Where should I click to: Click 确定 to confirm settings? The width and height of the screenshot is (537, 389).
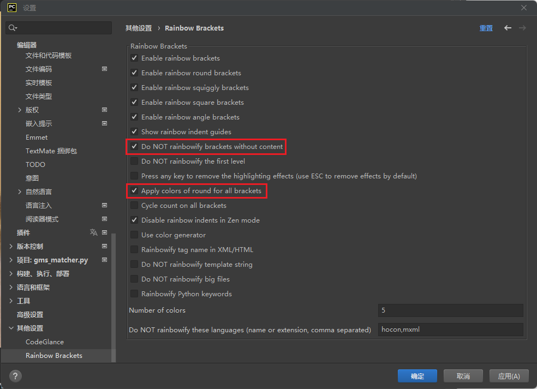[417, 376]
